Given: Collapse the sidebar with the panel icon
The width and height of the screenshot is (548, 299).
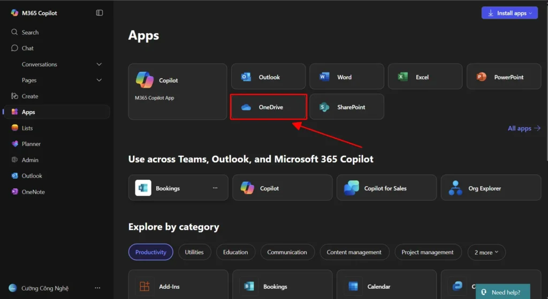Looking at the screenshot, I should tap(99, 13).
